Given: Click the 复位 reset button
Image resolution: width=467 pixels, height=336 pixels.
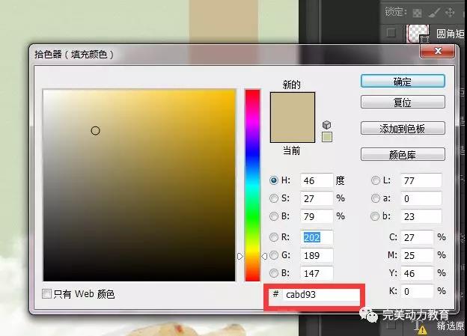Looking at the screenshot, I should pyautogui.click(x=403, y=102).
